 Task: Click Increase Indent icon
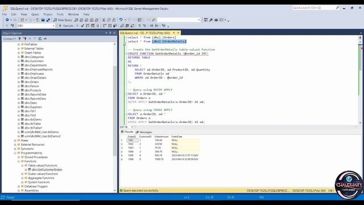(x=156, y=26)
